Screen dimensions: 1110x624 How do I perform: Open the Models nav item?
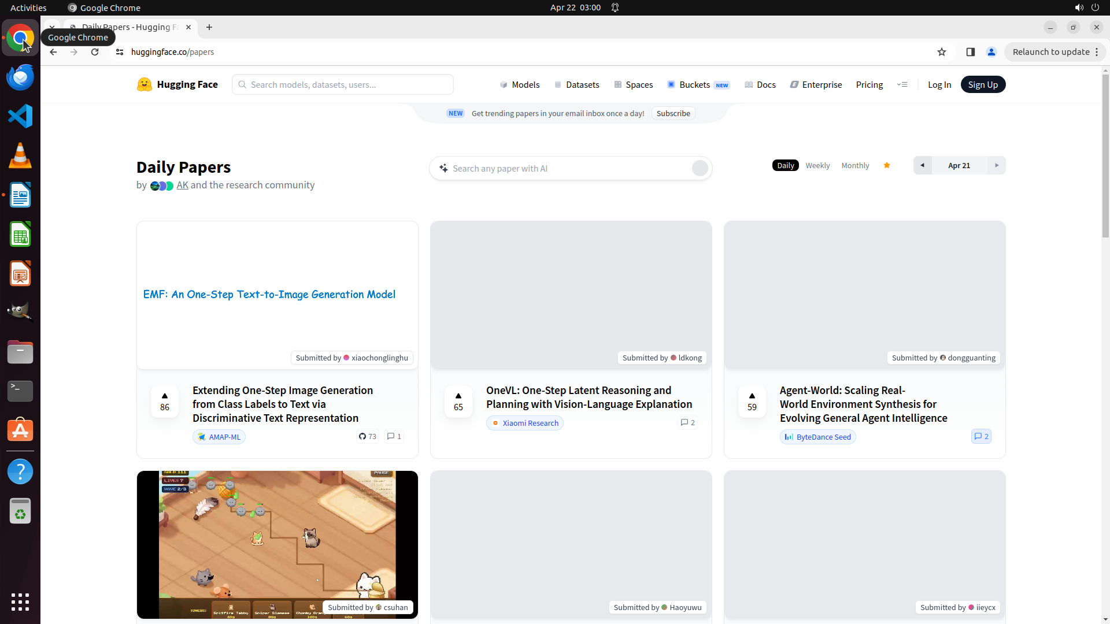520,84
